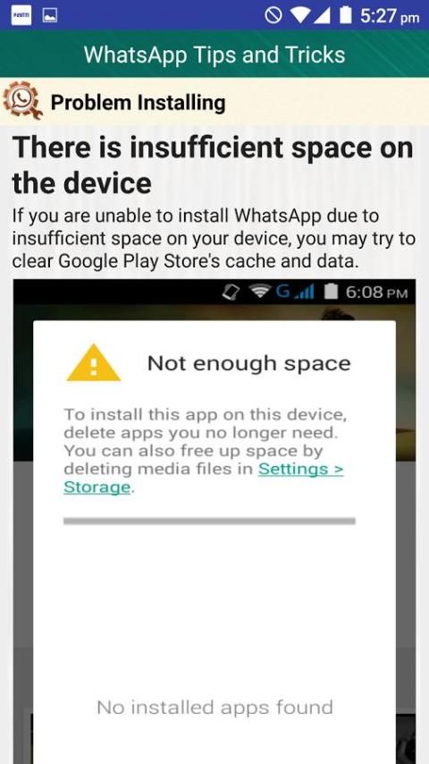Tap the Paytm notification icon in status bar
This screenshot has width=429, height=764.
pos(21,15)
